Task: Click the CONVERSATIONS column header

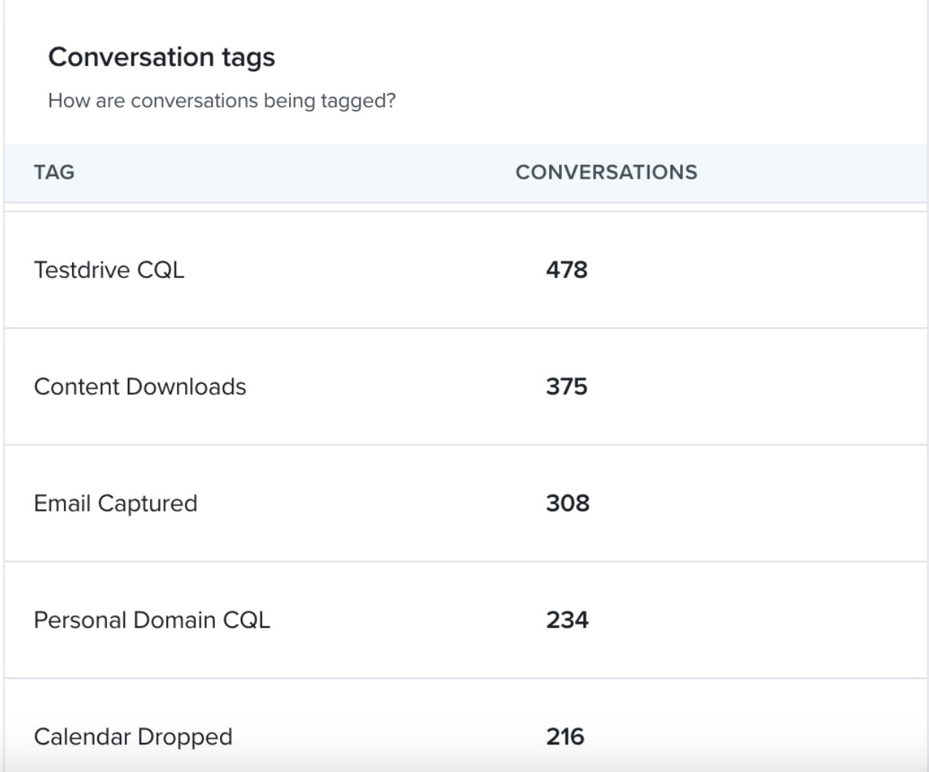Action: click(x=606, y=172)
